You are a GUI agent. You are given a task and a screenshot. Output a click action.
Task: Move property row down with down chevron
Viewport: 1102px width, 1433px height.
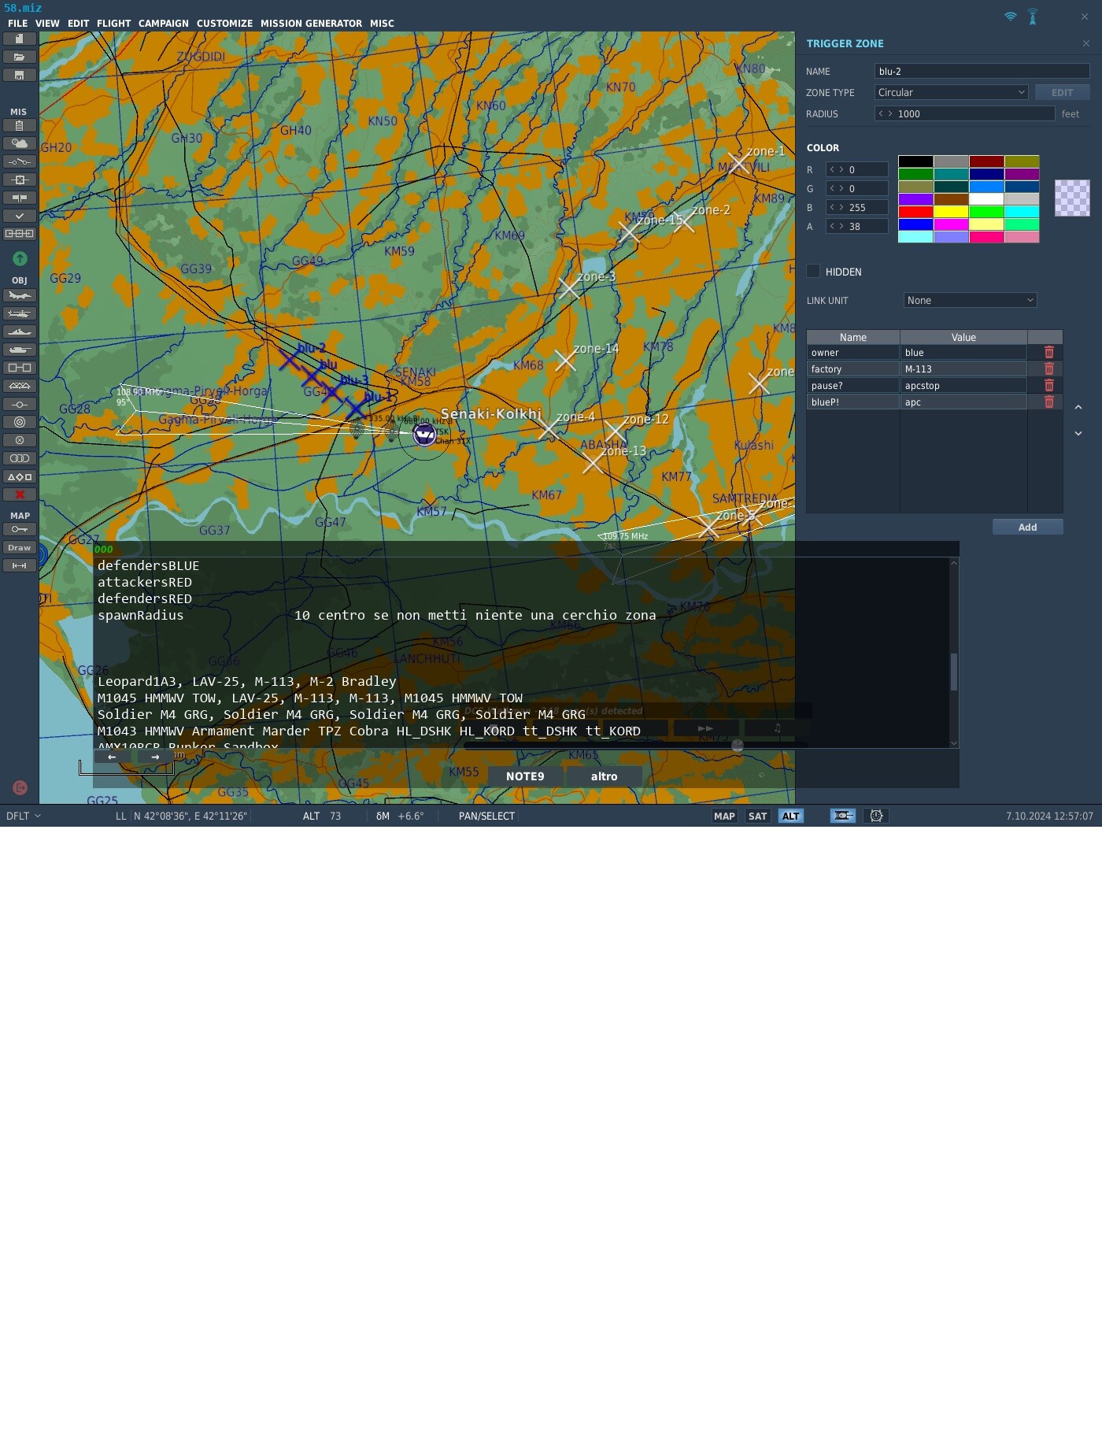coord(1078,433)
